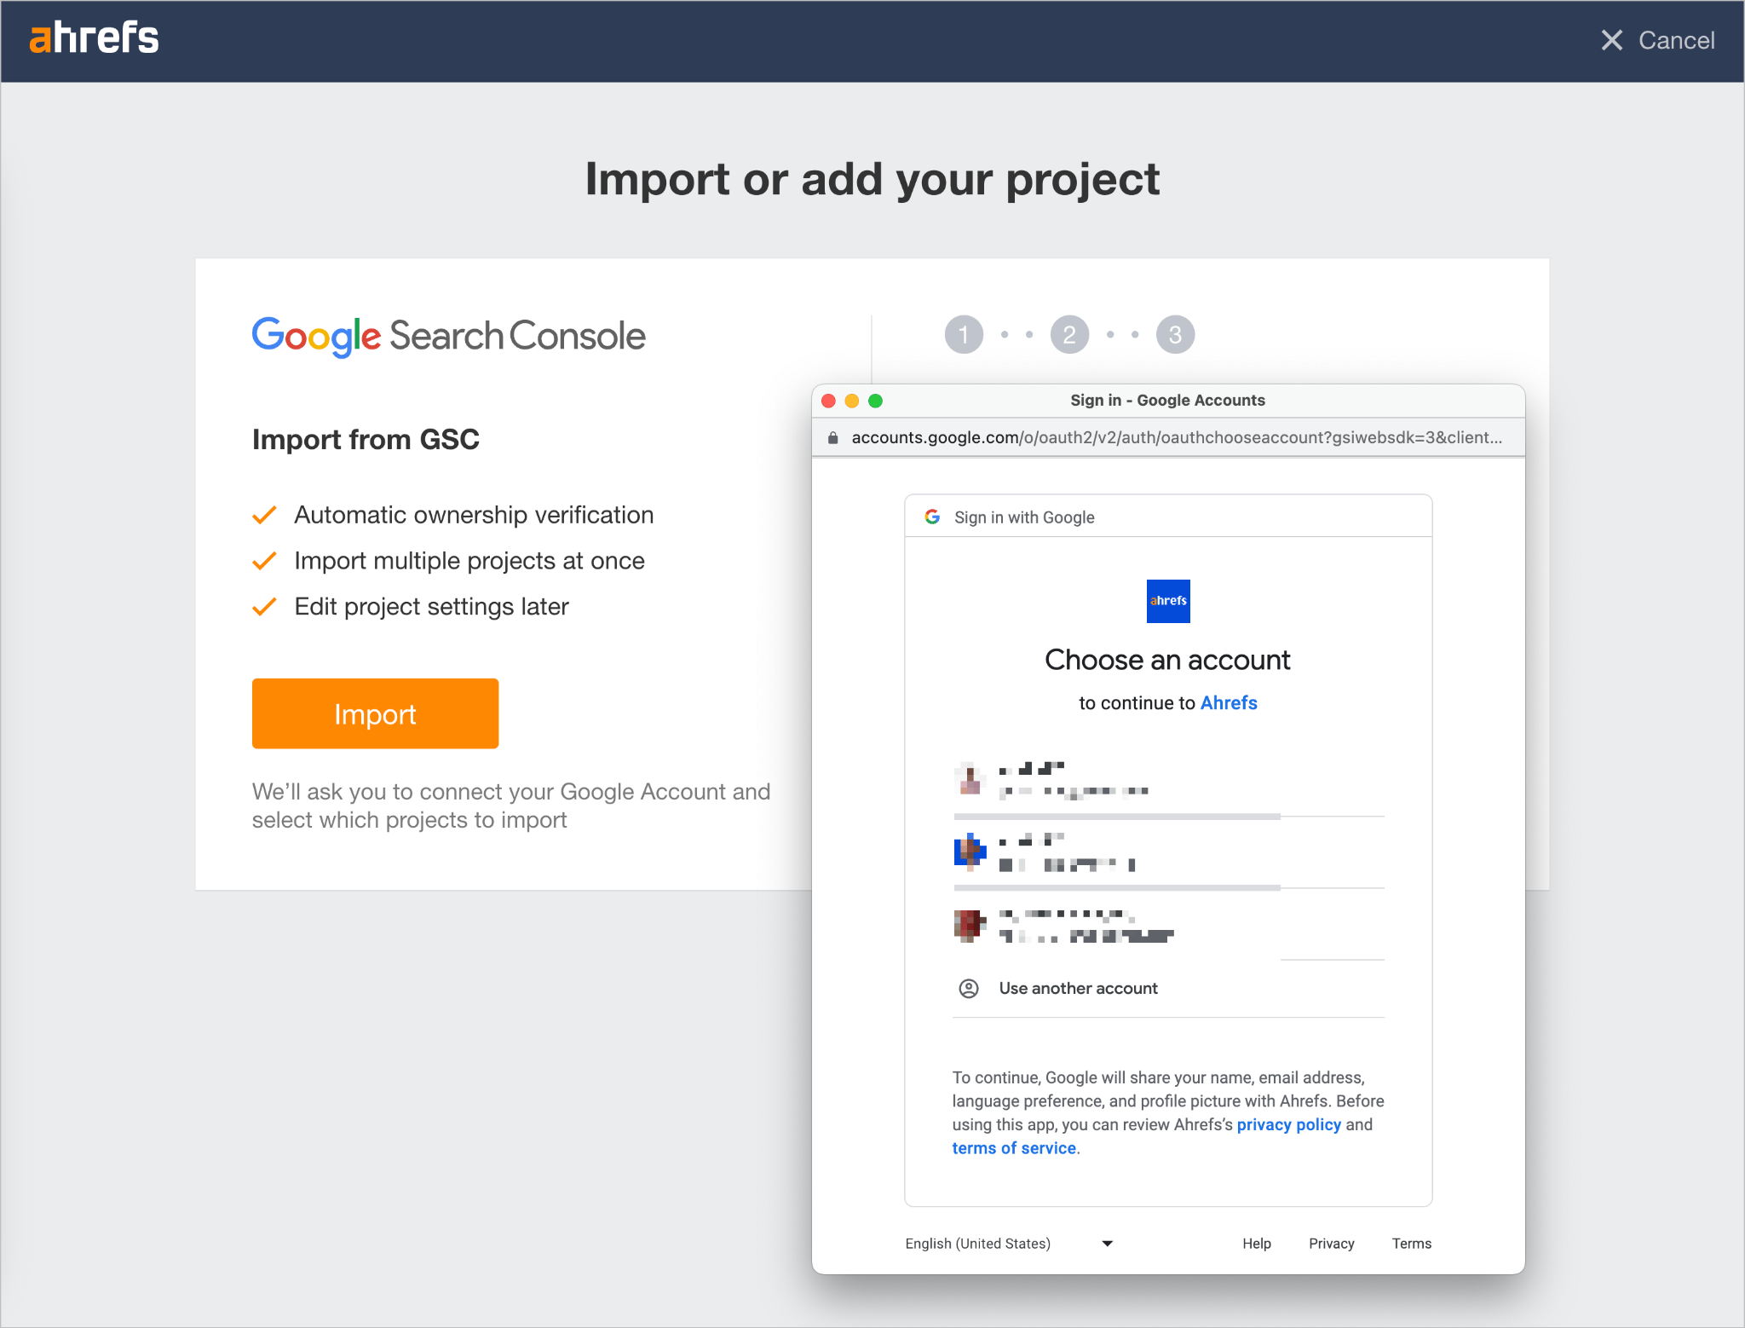The height and width of the screenshot is (1328, 1745).
Task: Select step 3 in the progress indicator
Action: 1175,334
